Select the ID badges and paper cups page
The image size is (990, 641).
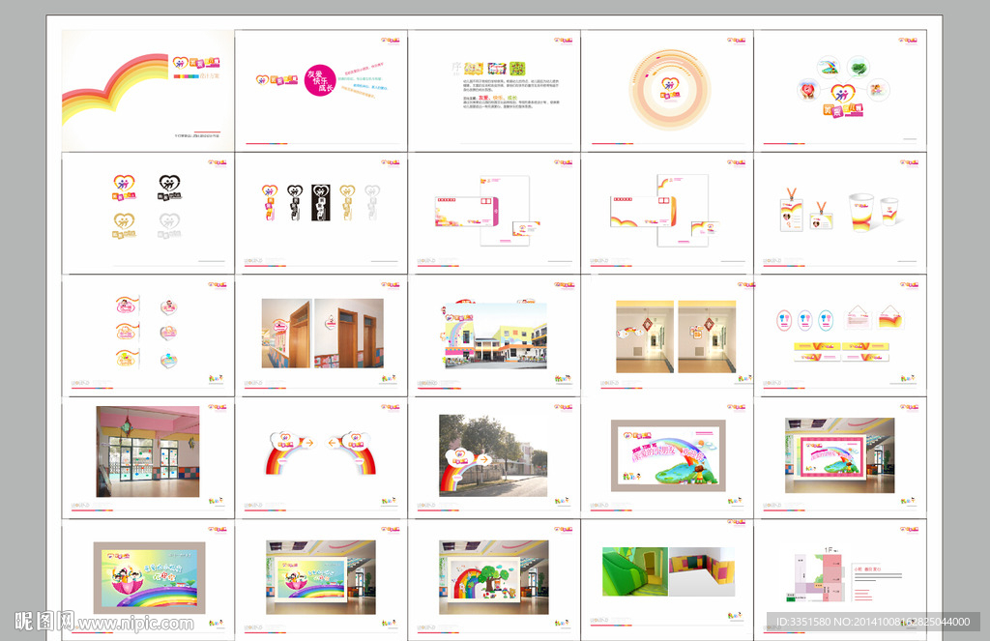[x=840, y=213]
